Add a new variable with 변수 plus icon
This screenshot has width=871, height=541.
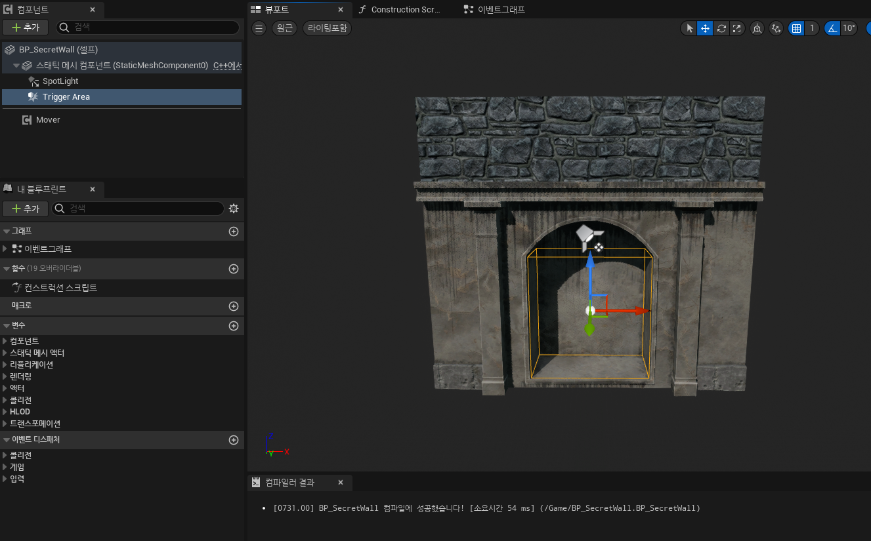[x=233, y=325]
